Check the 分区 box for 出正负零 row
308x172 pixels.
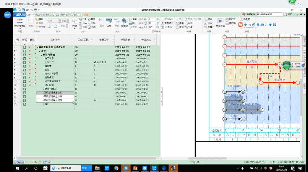pyautogui.click(x=25, y=85)
